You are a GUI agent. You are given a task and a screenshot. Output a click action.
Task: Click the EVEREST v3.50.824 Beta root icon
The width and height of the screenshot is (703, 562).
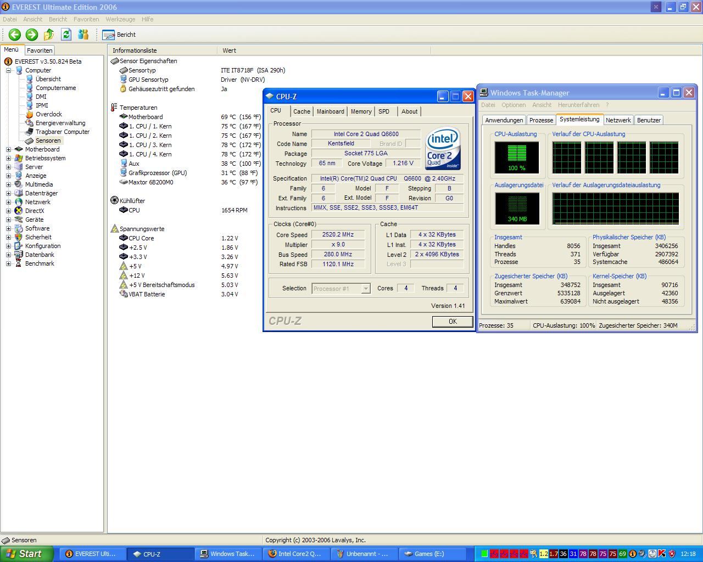click(8, 61)
